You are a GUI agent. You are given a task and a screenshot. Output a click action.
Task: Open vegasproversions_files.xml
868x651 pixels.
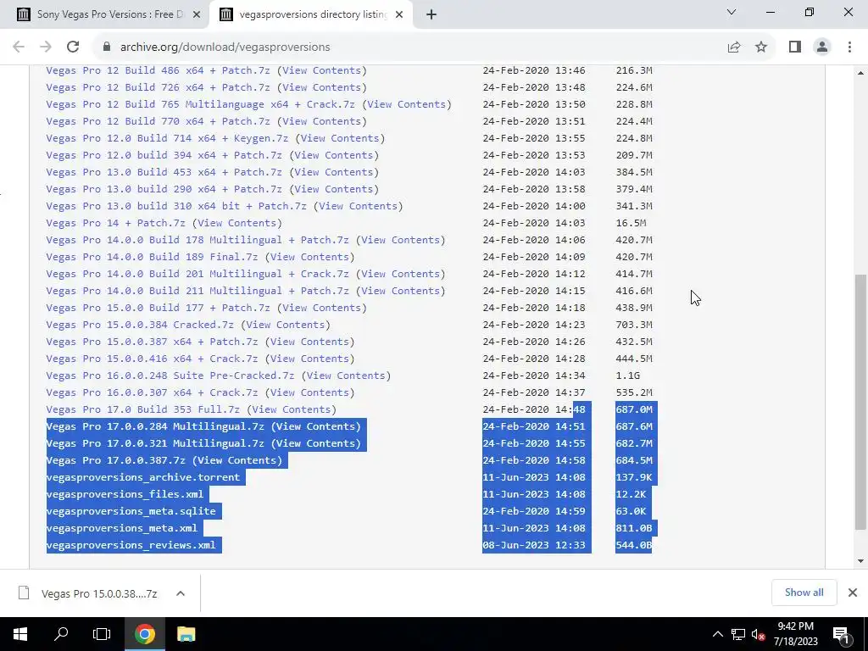click(x=125, y=494)
